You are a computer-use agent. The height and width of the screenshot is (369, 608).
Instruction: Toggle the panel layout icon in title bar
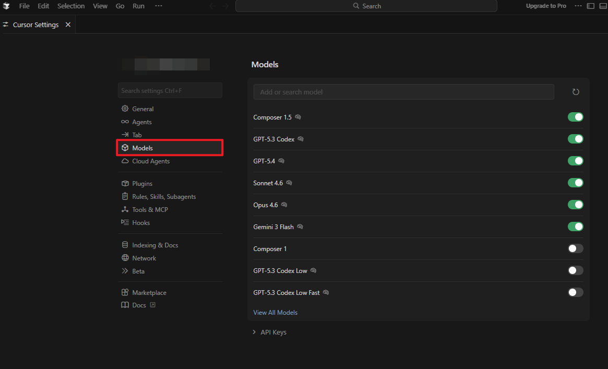(603, 6)
